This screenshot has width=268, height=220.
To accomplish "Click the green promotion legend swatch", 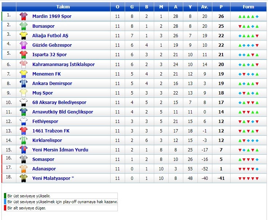I will [5, 196].
